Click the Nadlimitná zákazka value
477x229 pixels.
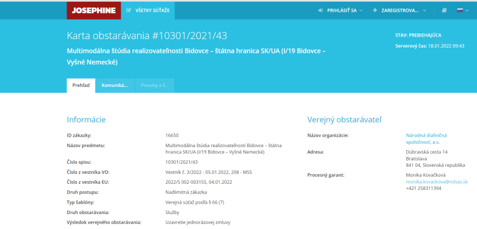(186, 192)
